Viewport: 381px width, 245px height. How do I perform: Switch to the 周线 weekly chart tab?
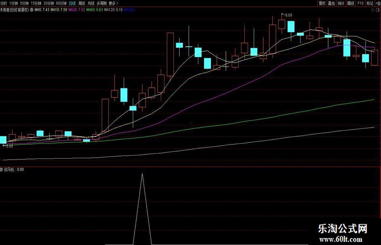click(x=81, y=3)
